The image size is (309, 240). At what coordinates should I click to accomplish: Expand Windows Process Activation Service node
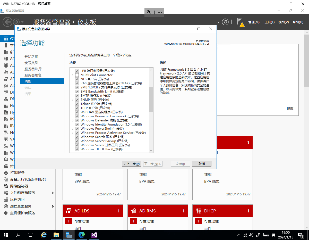[73, 133]
